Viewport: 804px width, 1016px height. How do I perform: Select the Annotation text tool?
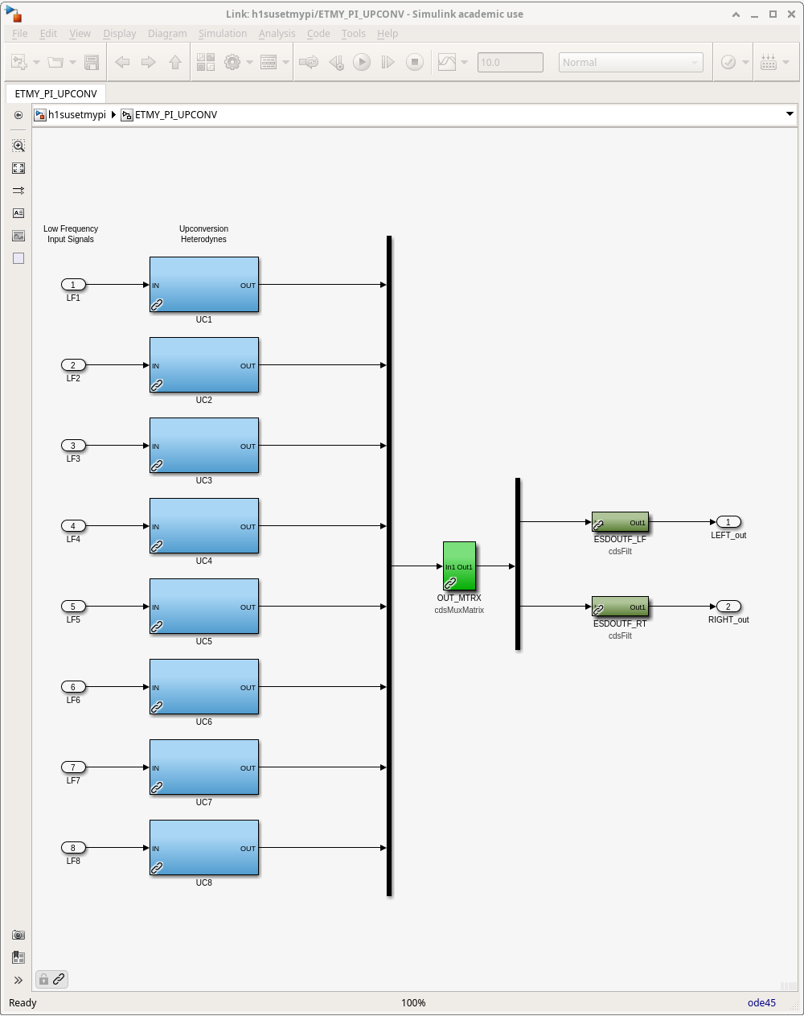point(18,213)
